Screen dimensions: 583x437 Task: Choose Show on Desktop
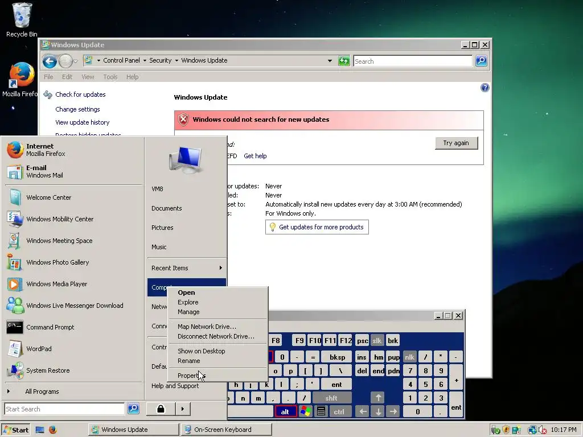[x=218, y=351]
